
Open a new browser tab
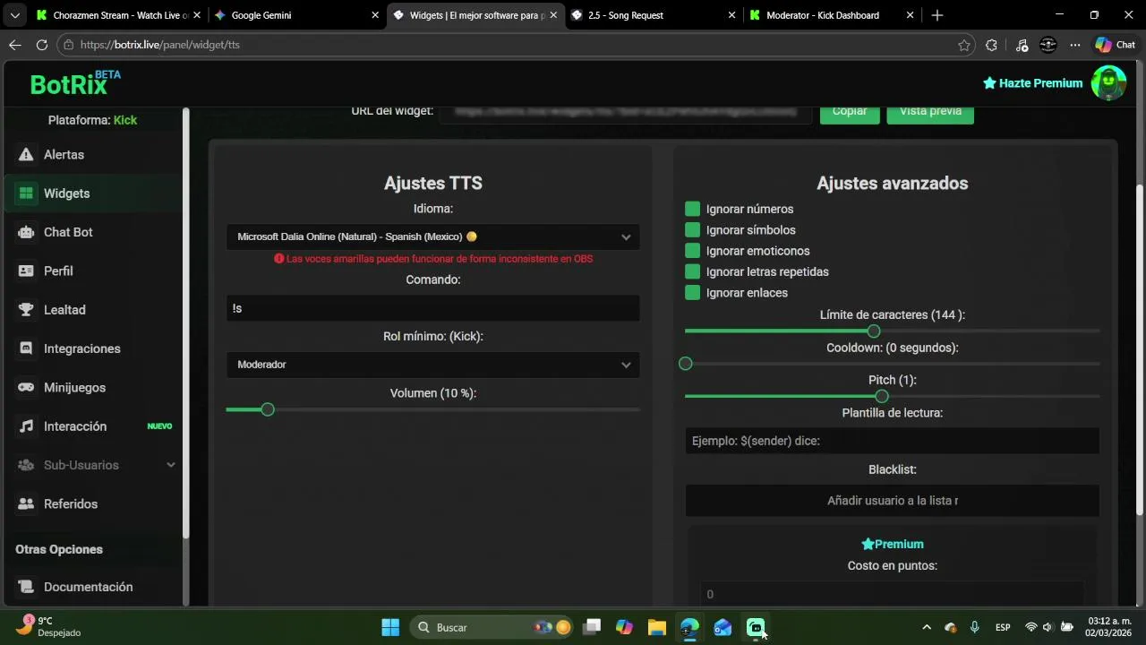click(936, 15)
